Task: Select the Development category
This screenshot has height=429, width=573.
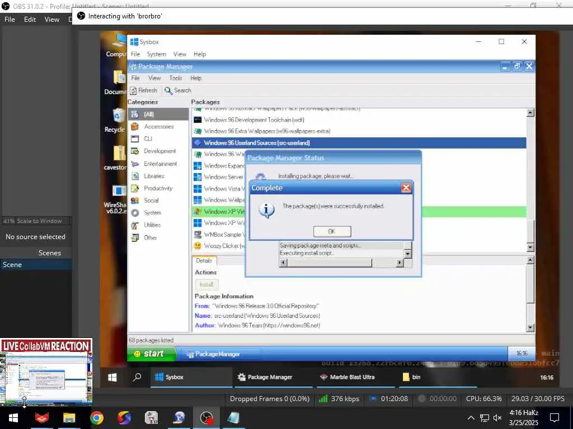Action: (x=158, y=151)
